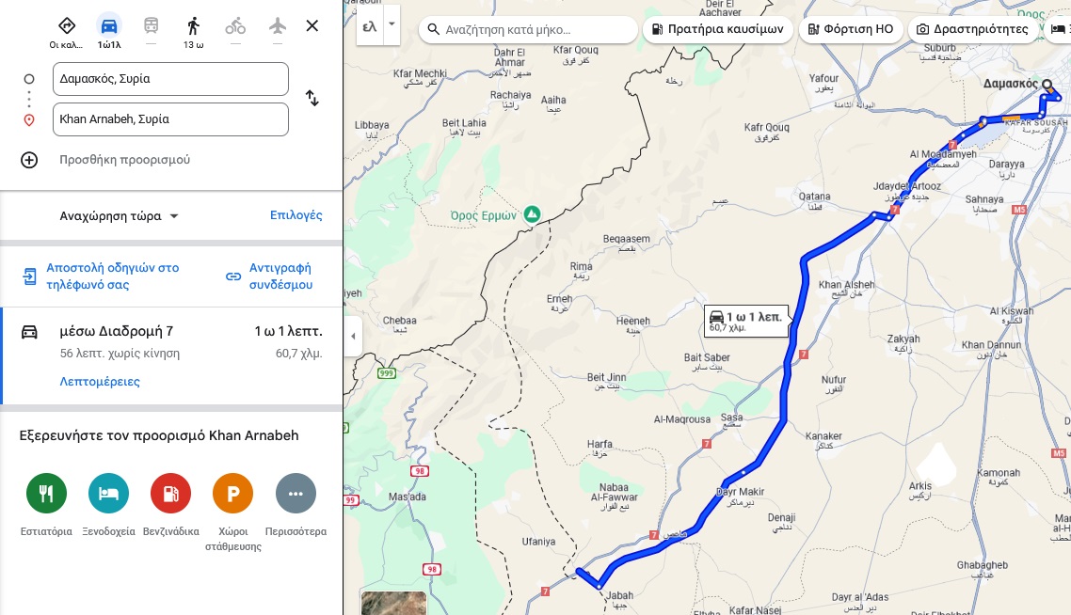Select the driving travel mode icon
The image size is (1071, 615).
pyautogui.click(x=109, y=26)
